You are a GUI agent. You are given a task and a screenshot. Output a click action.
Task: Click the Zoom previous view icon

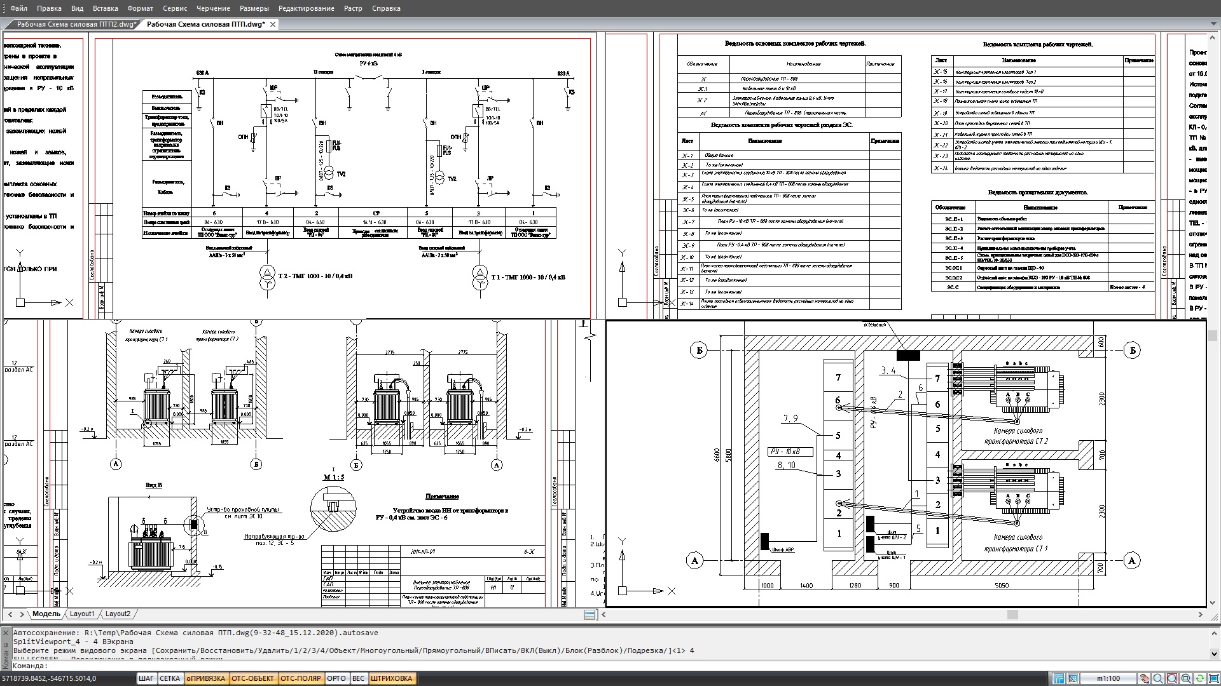click(x=1186, y=678)
